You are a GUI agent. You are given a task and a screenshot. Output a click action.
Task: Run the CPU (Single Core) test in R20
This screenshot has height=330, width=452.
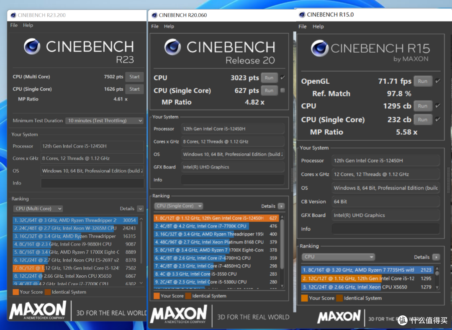coord(269,90)
